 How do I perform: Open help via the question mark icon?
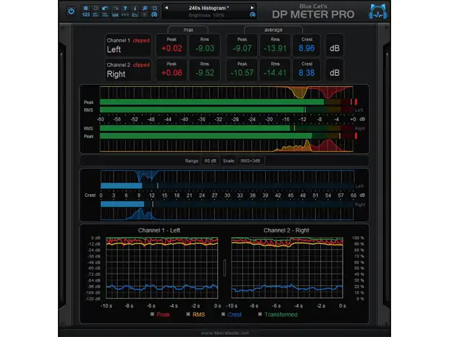[x=125, y=8]
